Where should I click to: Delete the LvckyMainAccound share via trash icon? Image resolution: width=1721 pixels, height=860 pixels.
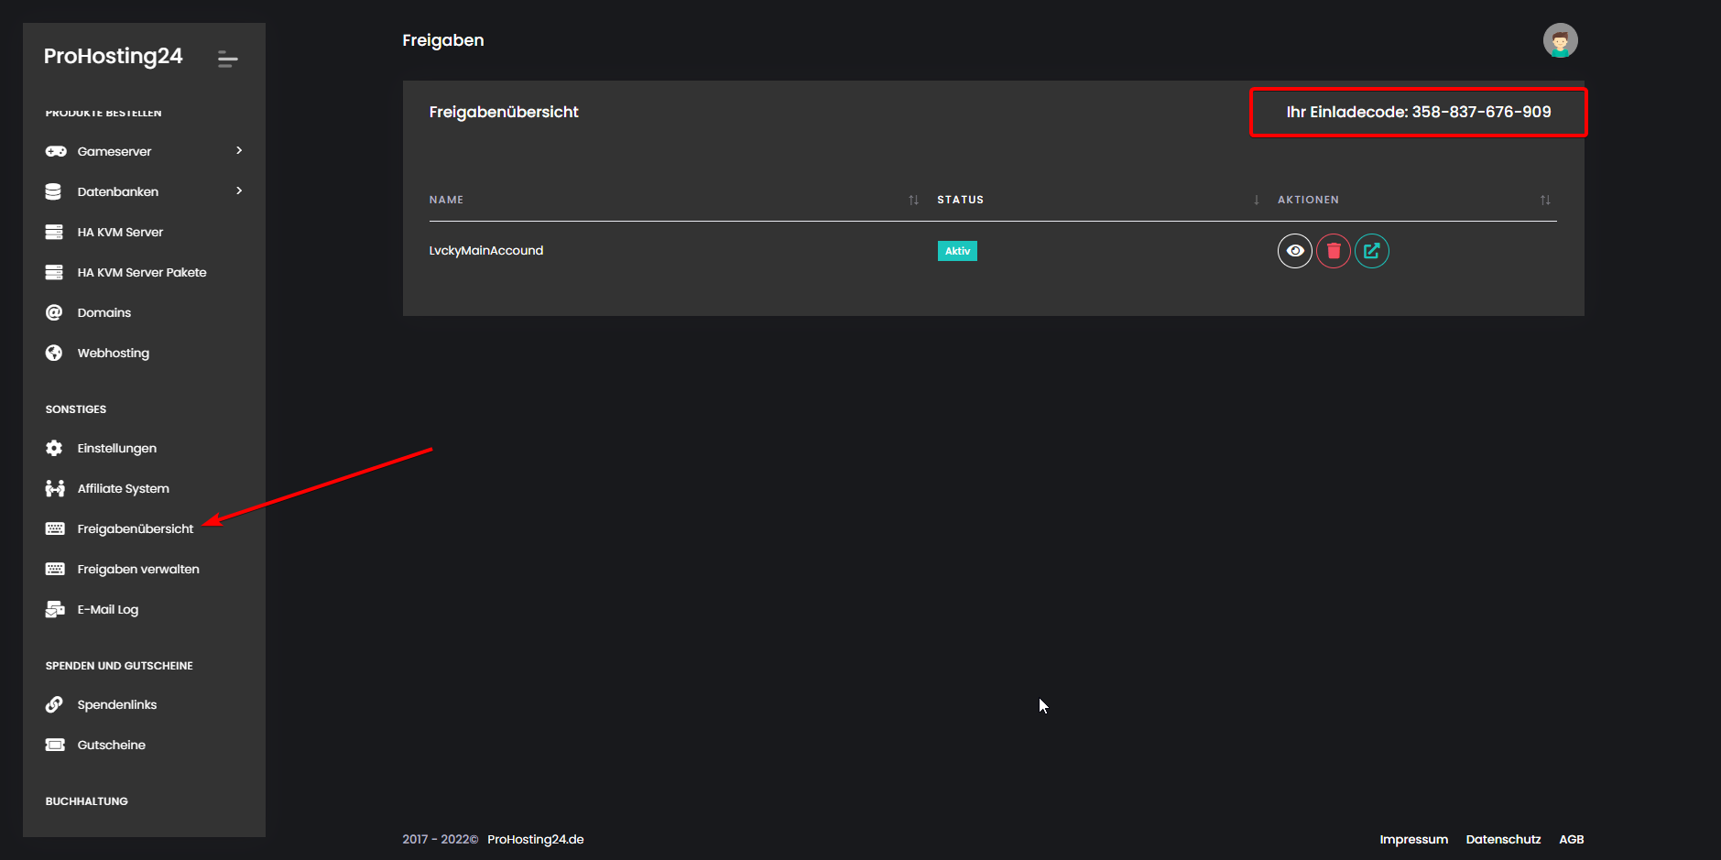coord(1334,251)
